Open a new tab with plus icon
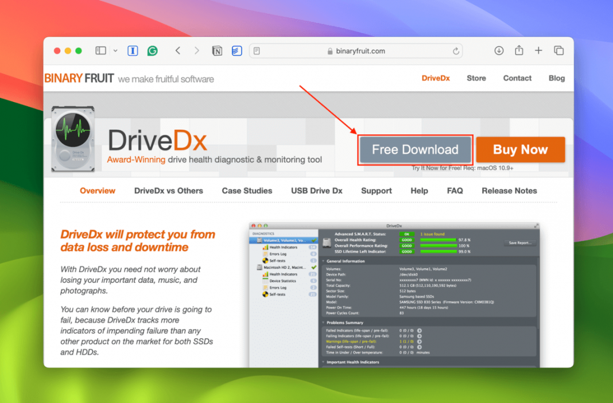This screenshot has width=613, height=403. (x=538, y=51)
